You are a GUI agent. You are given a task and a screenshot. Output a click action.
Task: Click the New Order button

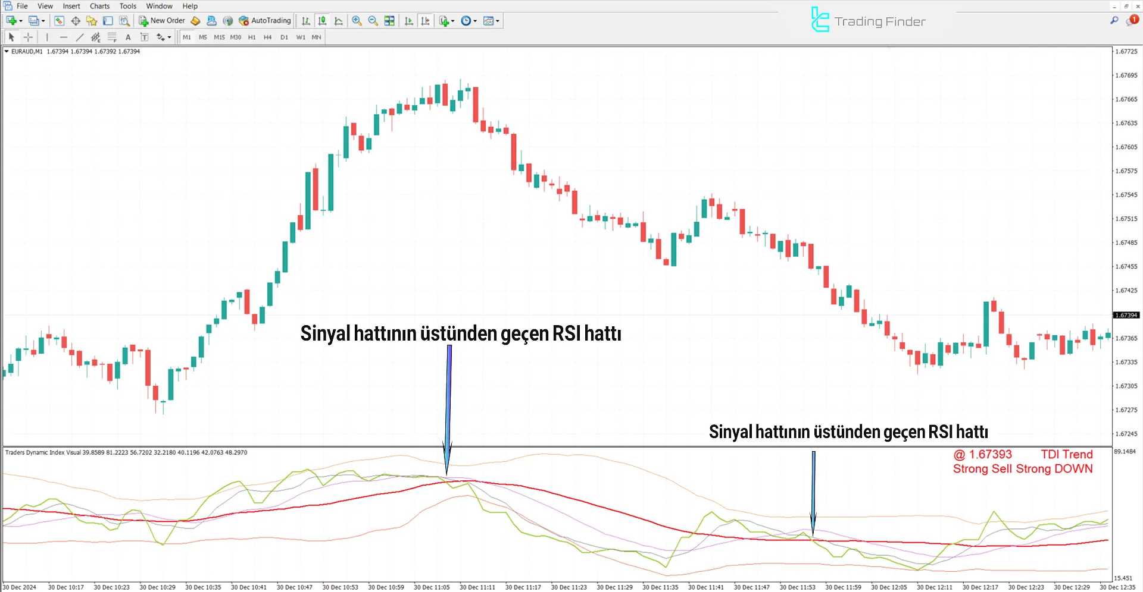click(x=162, y=21)
